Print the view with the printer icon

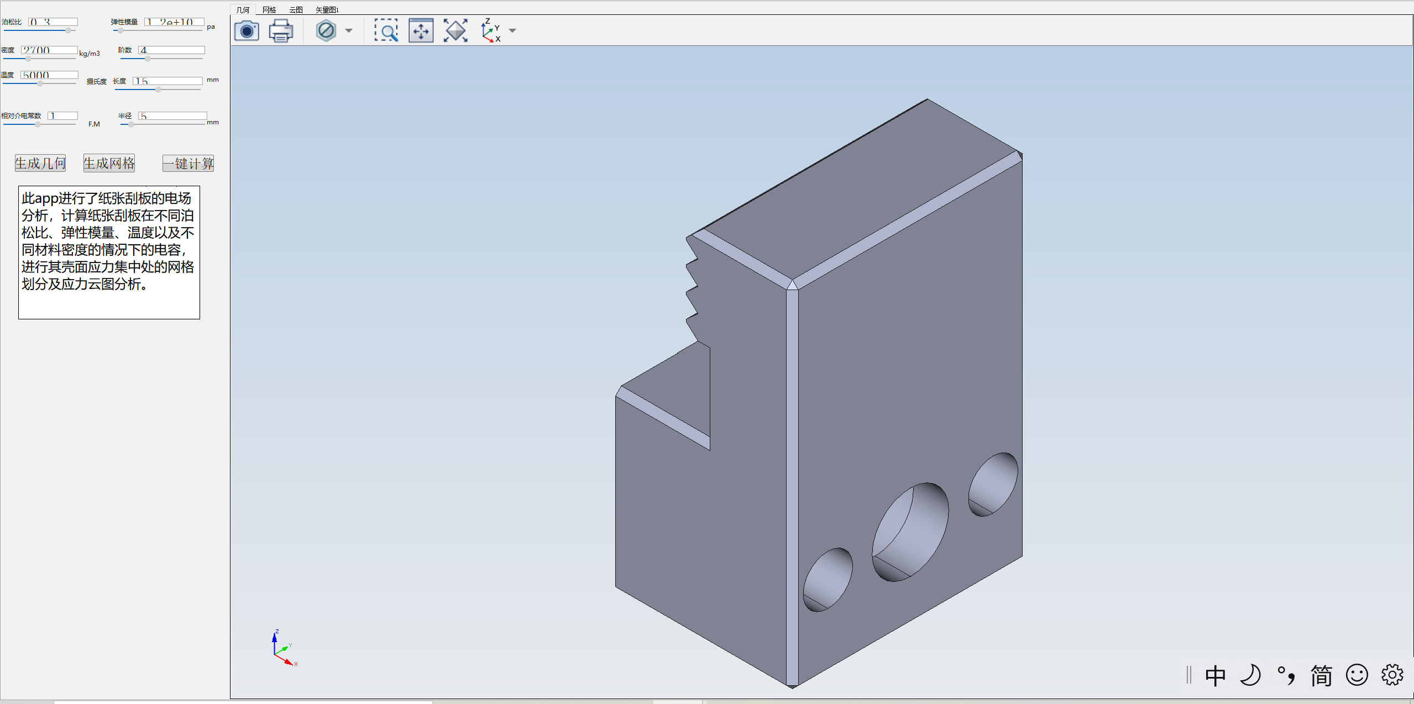tap(281, 30)
